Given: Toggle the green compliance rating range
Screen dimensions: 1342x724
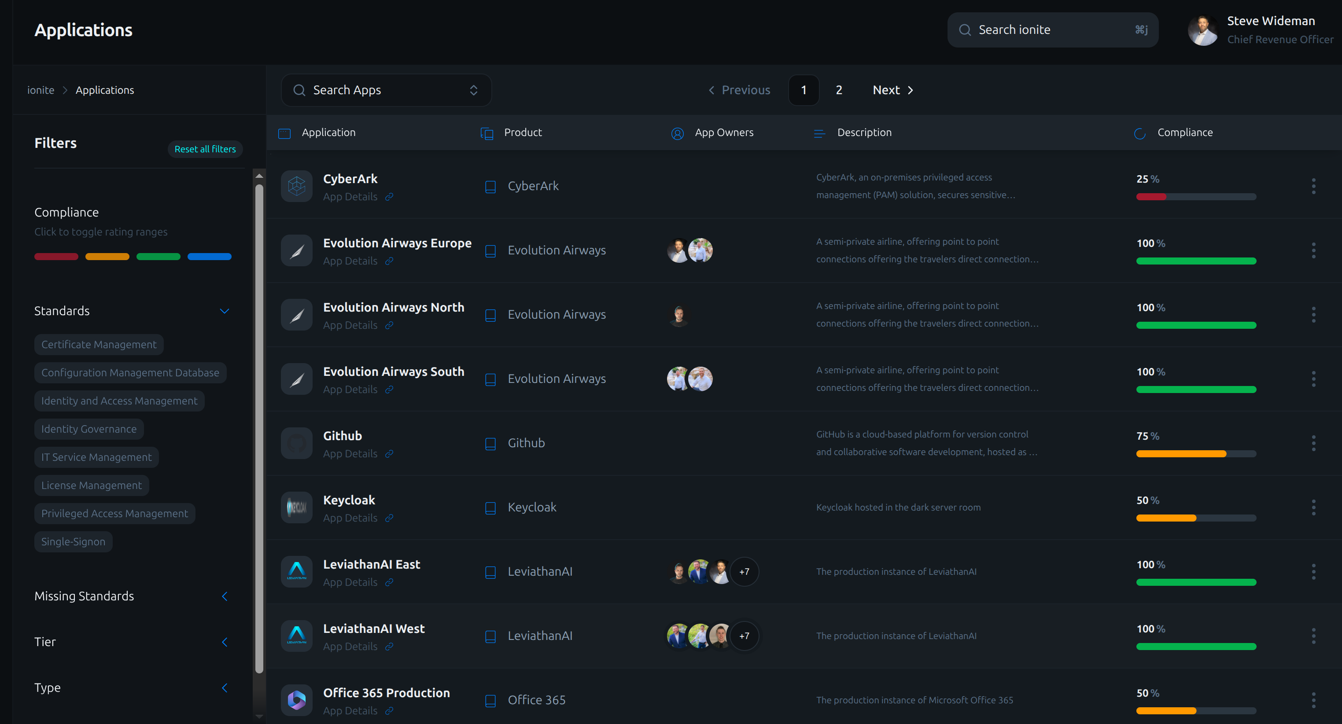Looking at the screenshot, I should [x=159, y=256].
